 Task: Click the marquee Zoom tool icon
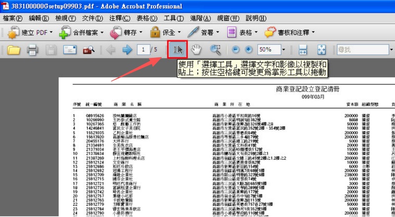pyautogui.click(x=215, y=50)
